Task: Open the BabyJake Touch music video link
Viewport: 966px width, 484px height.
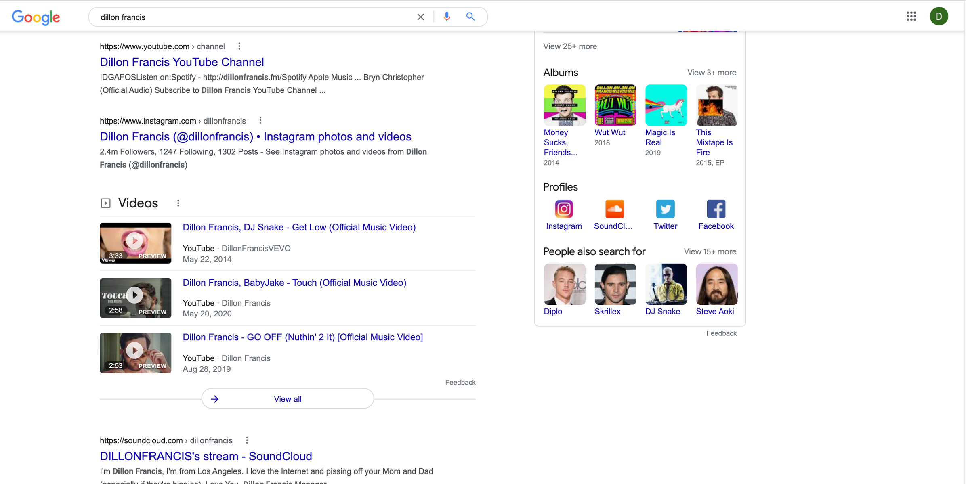Action: tap(294, 283)
